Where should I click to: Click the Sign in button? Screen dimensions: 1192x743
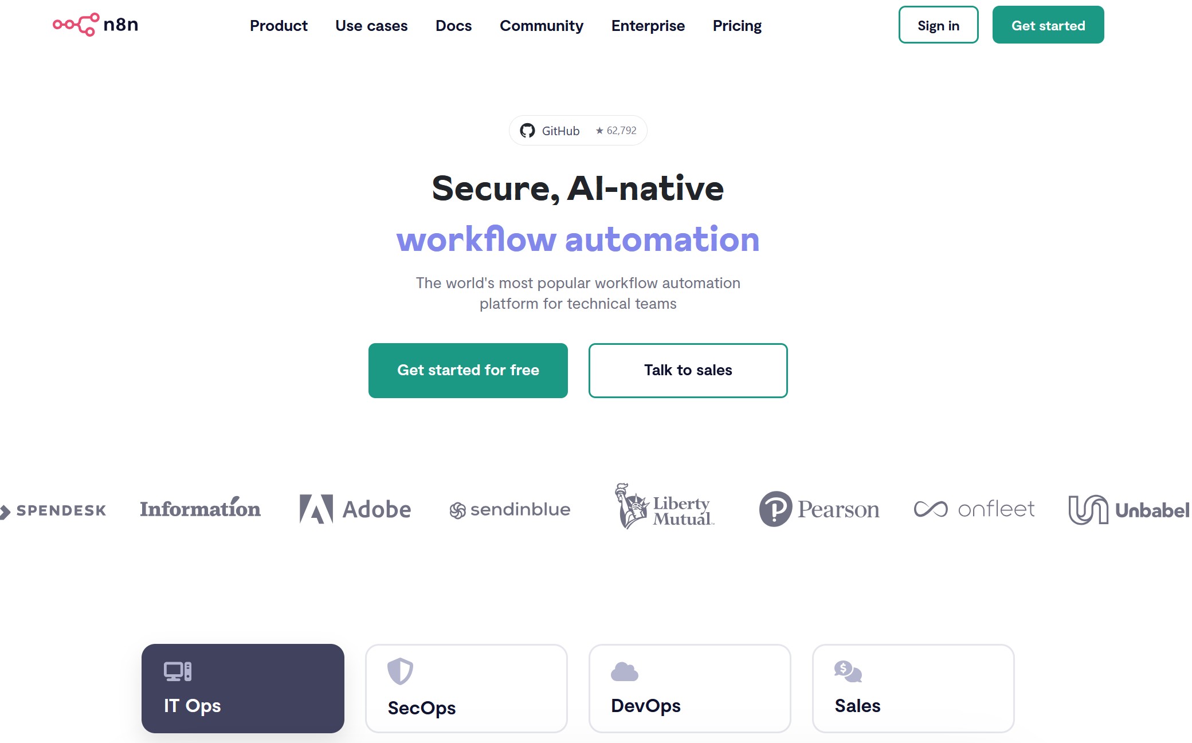939,25
